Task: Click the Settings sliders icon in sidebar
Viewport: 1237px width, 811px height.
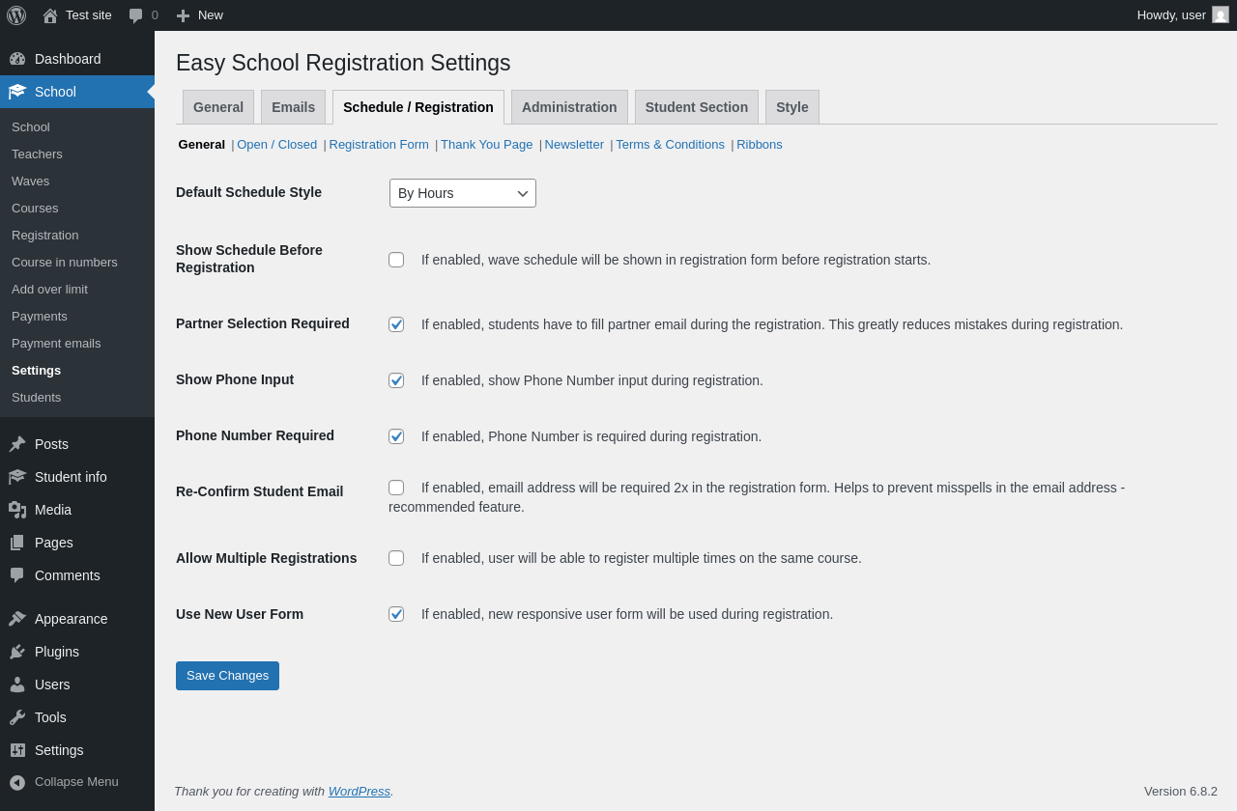Action: 17,750
